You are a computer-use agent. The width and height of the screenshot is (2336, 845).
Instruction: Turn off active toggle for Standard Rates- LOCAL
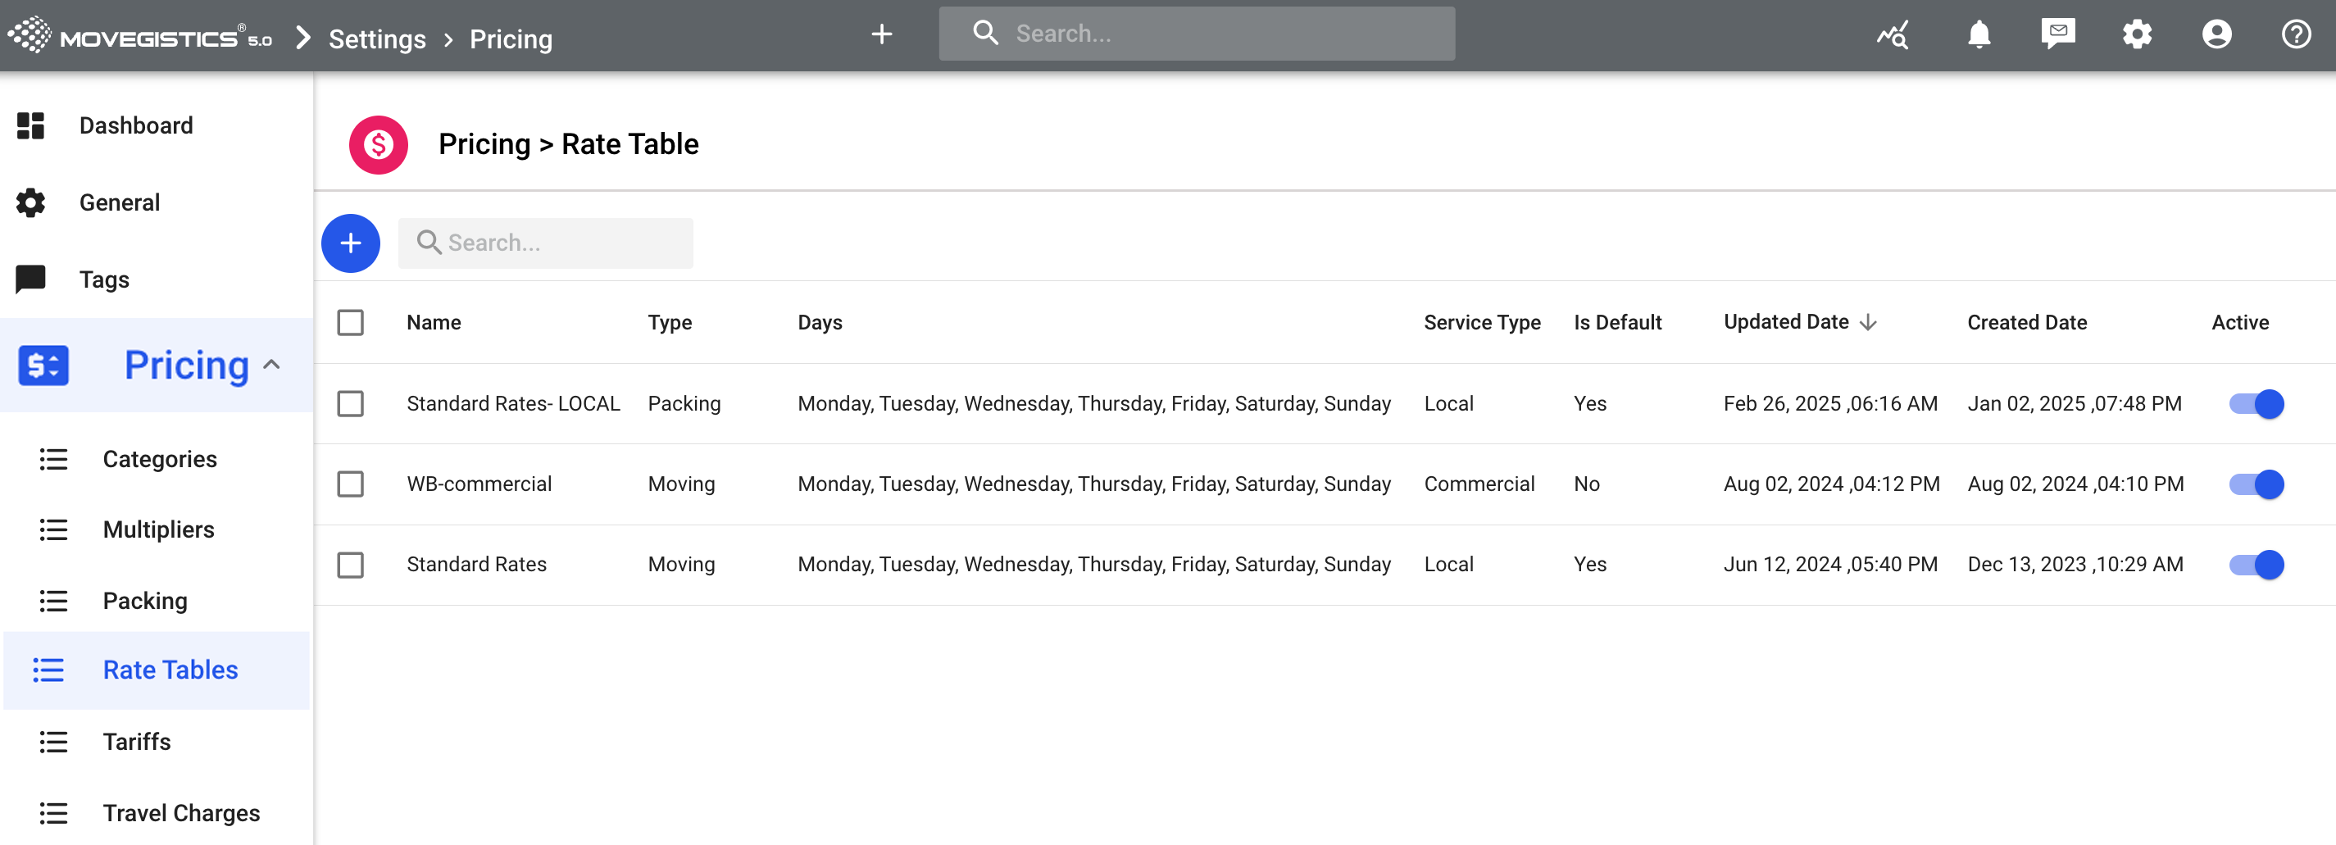(x=2256, y=403)
